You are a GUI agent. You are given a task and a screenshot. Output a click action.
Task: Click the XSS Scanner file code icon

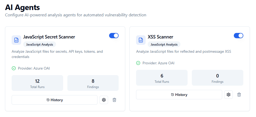(x=141, y=40)
